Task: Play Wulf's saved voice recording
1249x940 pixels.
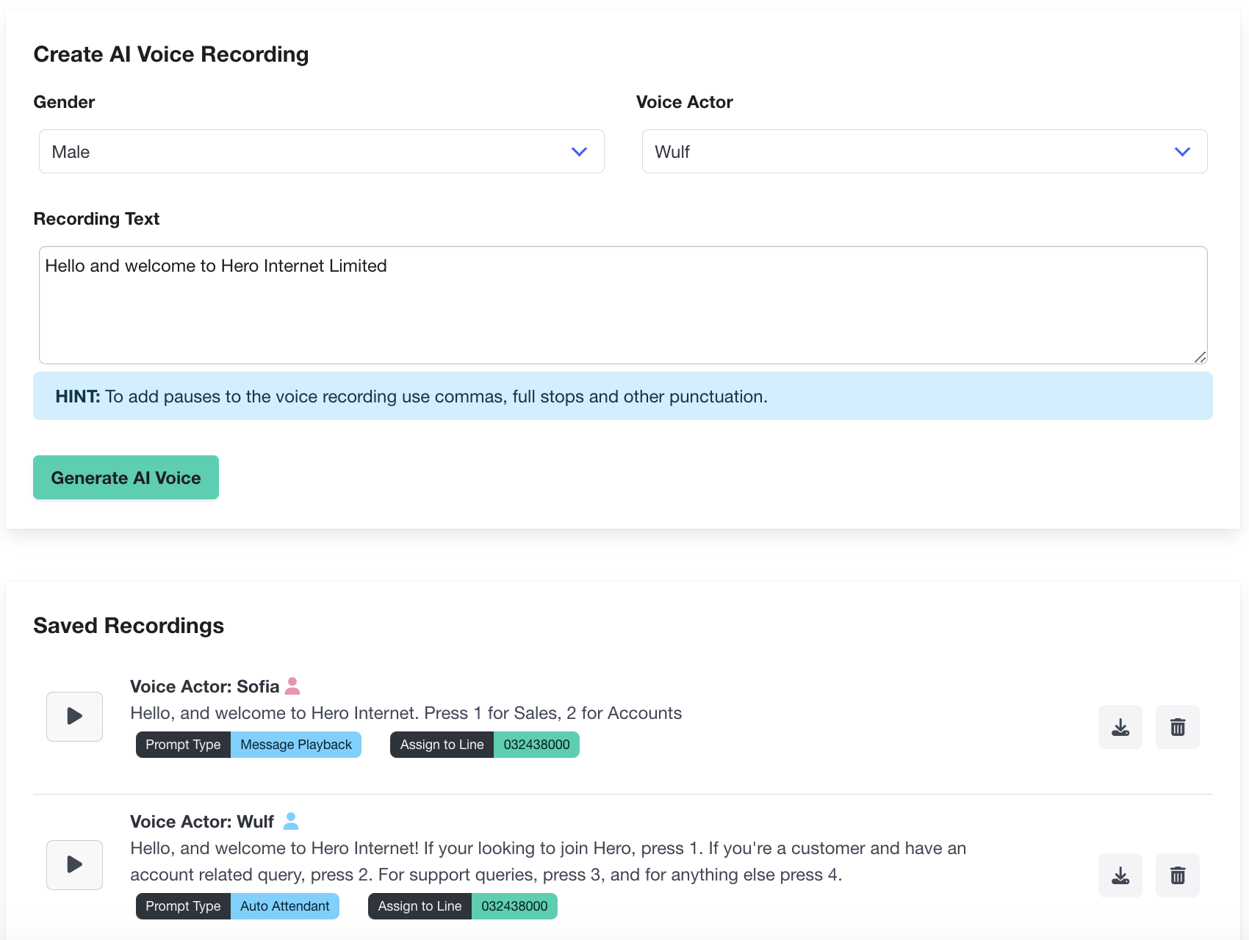Action: tap(74, 864)
